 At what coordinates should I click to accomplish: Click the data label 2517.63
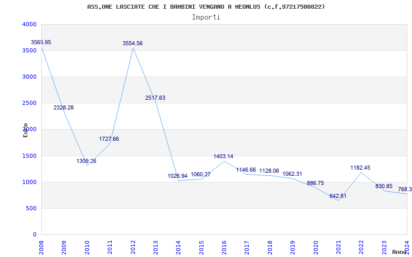click(156, 98)
